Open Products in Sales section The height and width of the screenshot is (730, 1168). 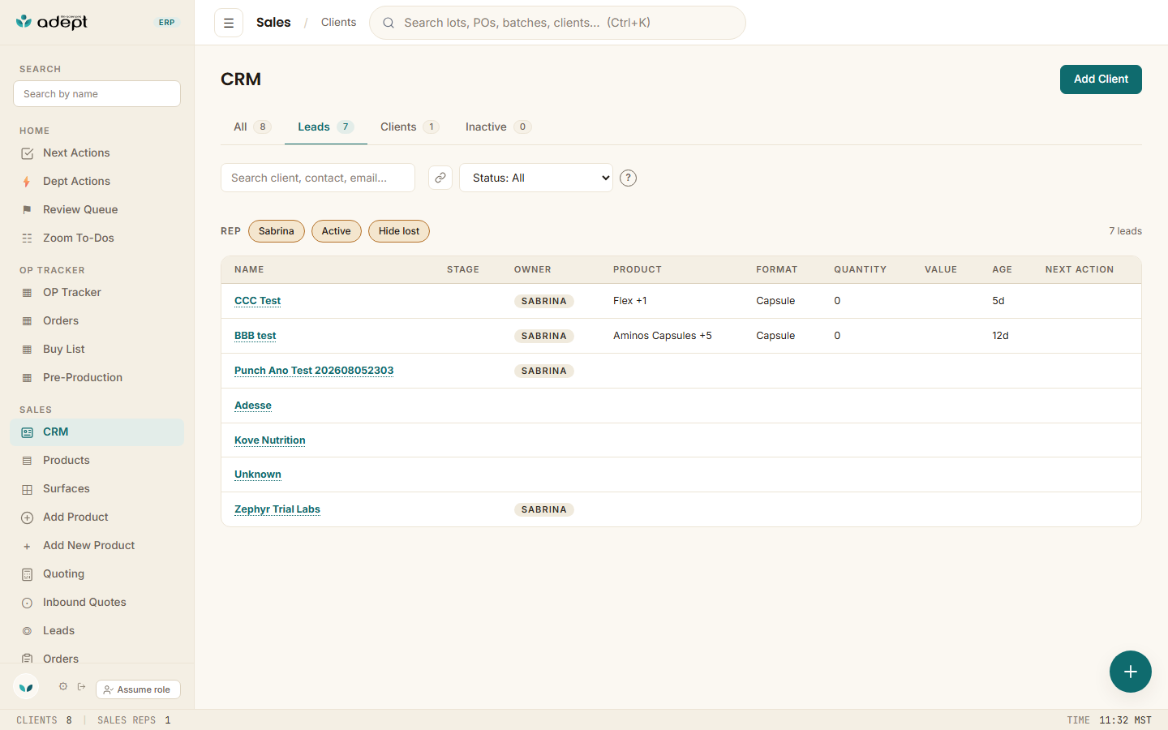(97, 460)
